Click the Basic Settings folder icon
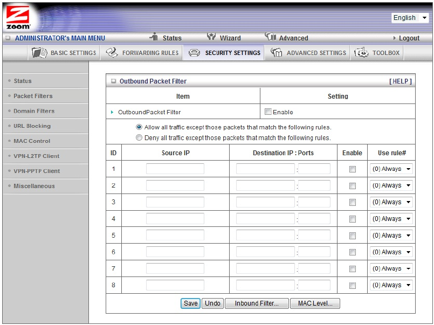Screen dimensions: 434x325 point(39,53)
